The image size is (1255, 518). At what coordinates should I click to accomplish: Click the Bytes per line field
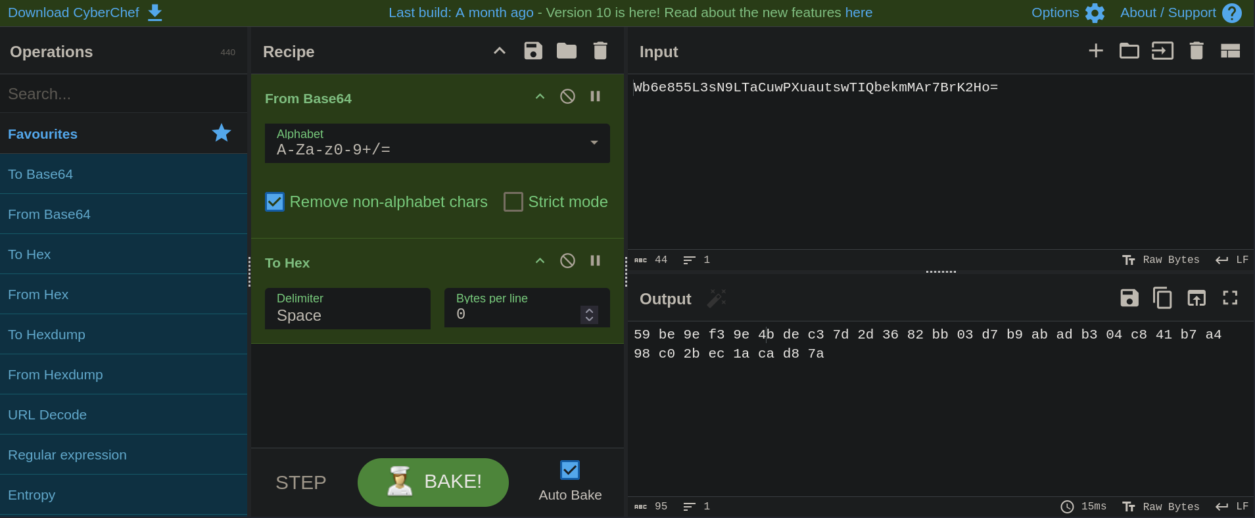[527, 308]
